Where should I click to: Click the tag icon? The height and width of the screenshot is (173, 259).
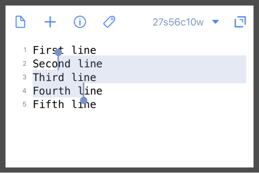109,22
